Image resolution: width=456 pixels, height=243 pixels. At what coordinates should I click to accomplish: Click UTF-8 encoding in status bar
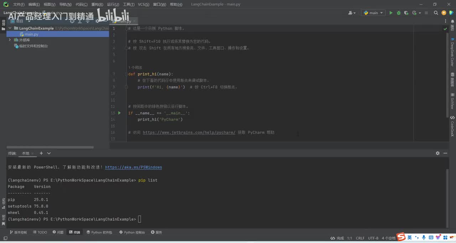(373, 238)
